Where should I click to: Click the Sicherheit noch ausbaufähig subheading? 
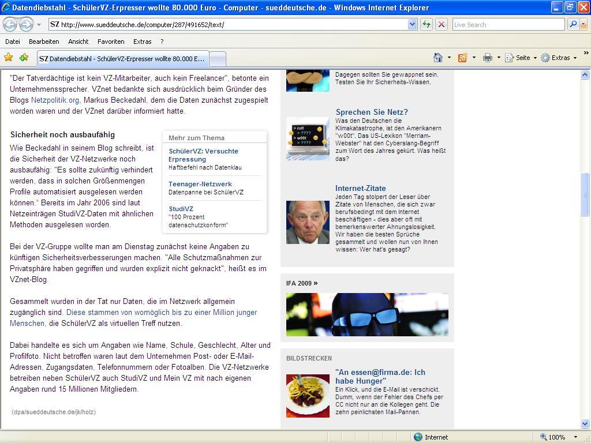62,134
